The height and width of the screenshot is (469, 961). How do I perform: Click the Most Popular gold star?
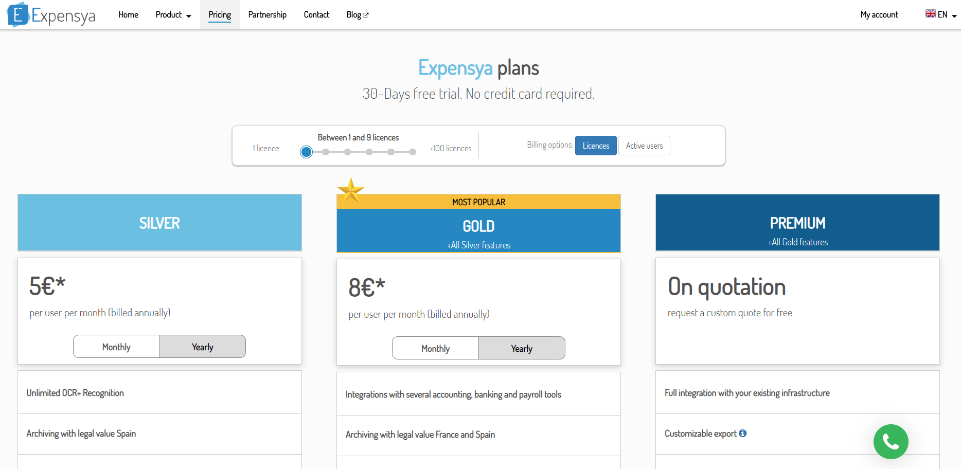[x=351, y=190]
